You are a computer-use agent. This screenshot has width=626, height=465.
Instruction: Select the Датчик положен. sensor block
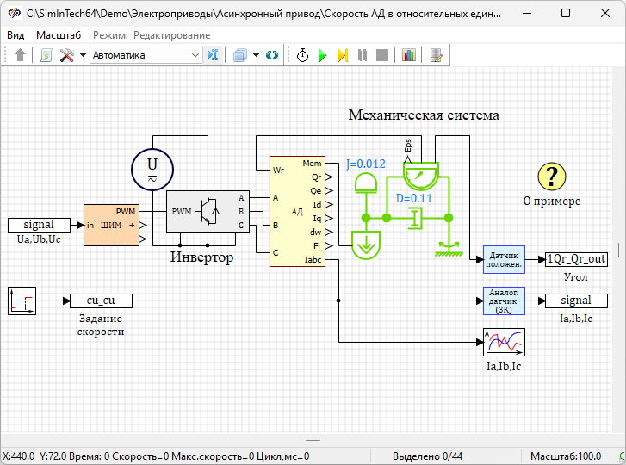click(x=504, y=258)
